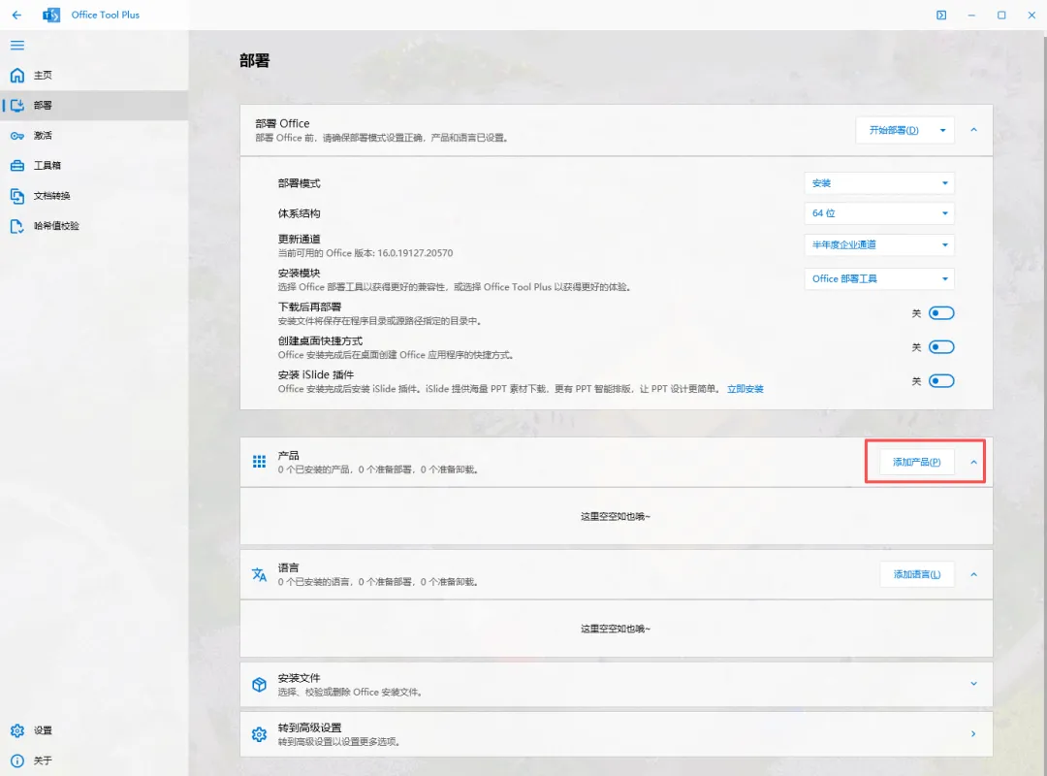The image size is (1047, 776).
Task: Enable 创建桌面快捷方式 switch
Action: point(941,347)
